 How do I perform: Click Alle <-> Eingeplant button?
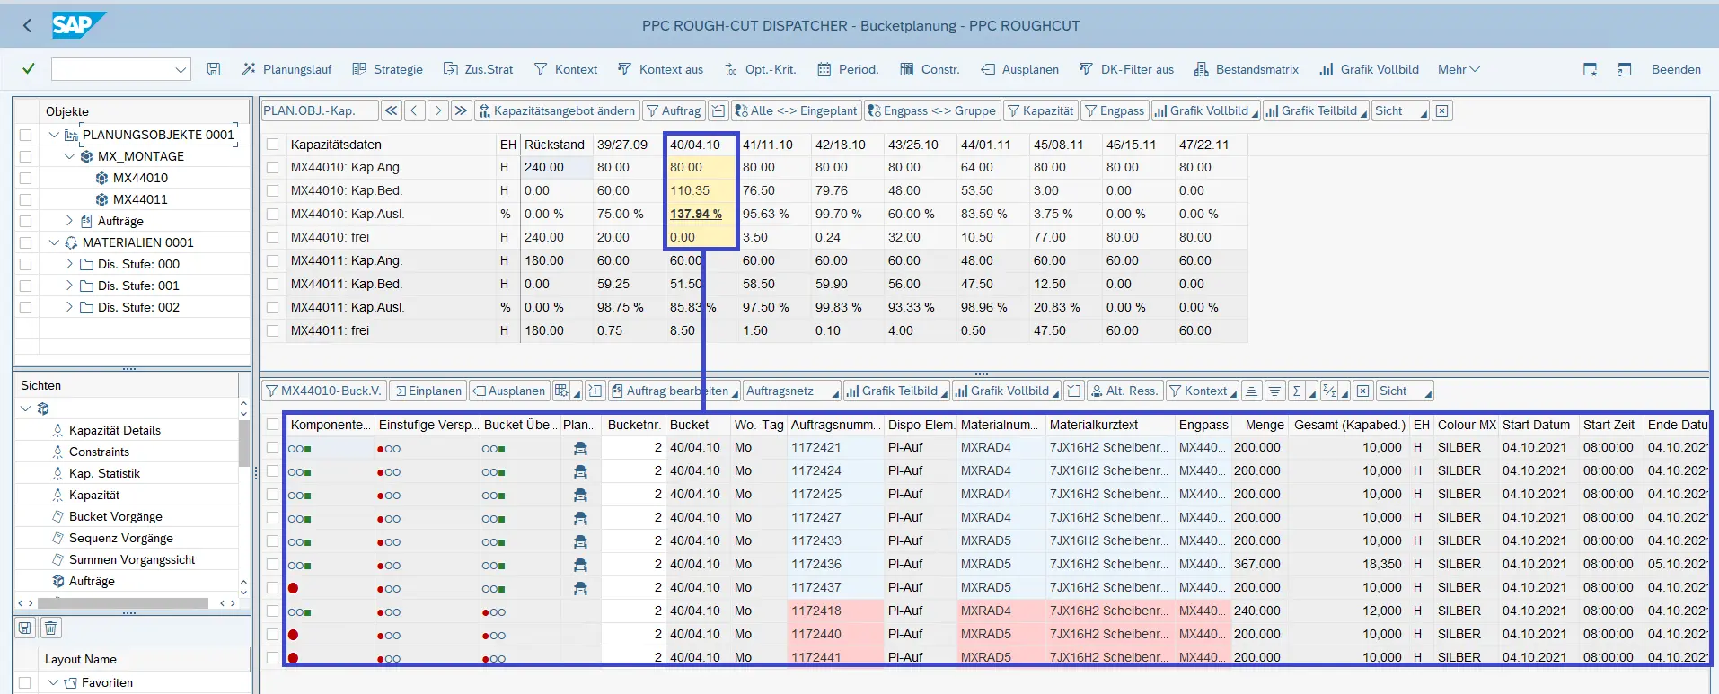coord(796,110)
